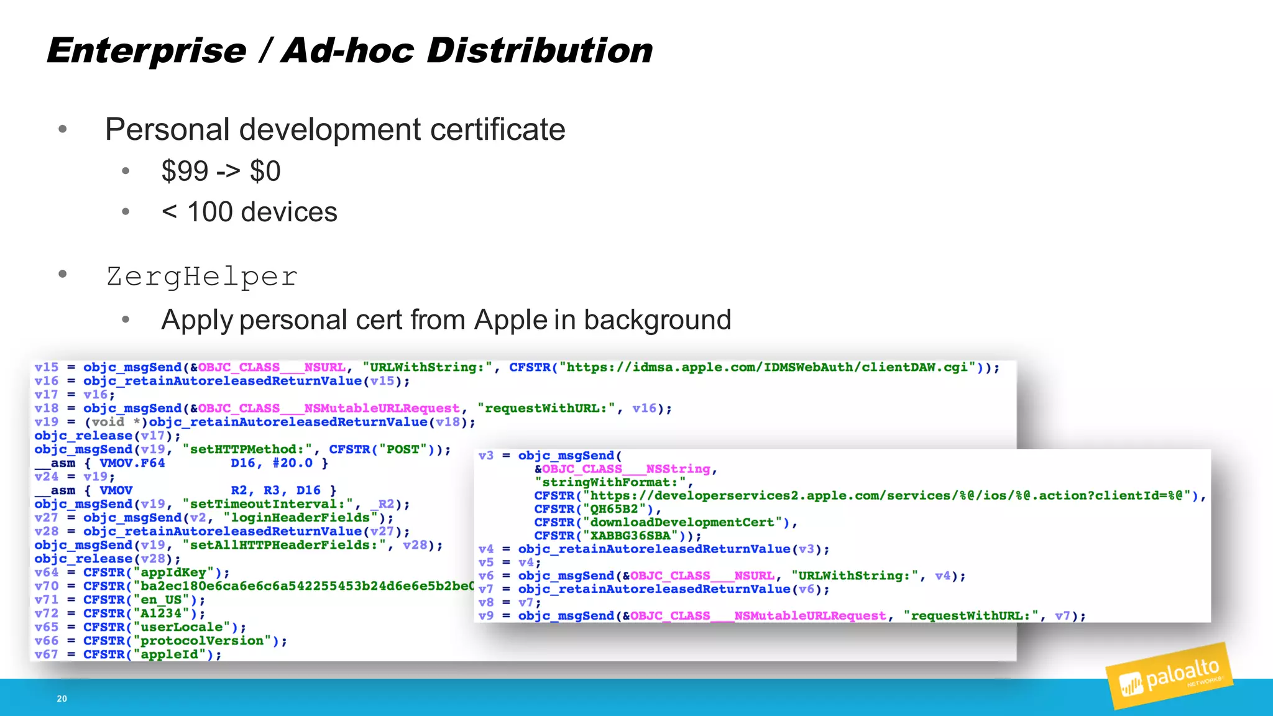Screen dimensions: 1273x716
Task: Click the OBJC_CLASS___NSString line
Action: pos(626,469)
